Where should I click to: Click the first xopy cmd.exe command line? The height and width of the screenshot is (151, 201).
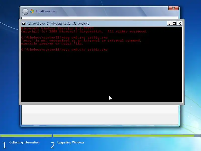click(65, 37)
